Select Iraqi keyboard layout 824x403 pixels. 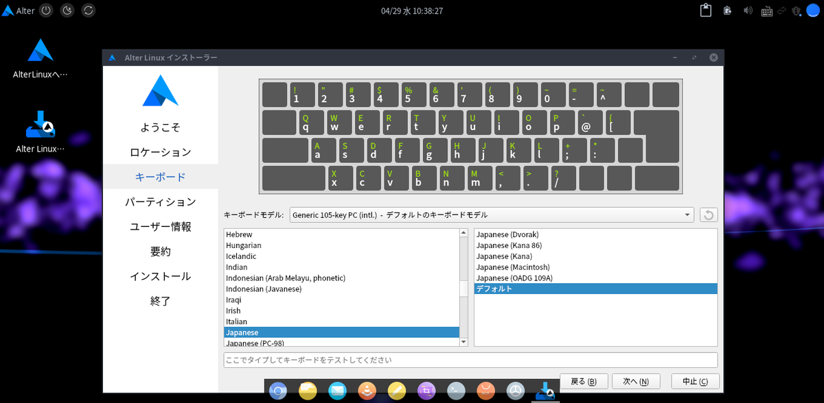click(341, 300)
